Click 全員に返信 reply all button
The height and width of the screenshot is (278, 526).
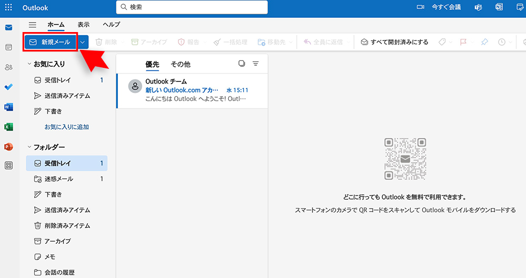323,42
